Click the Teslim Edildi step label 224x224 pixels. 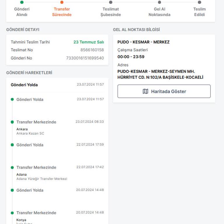(x=199, y=12)
